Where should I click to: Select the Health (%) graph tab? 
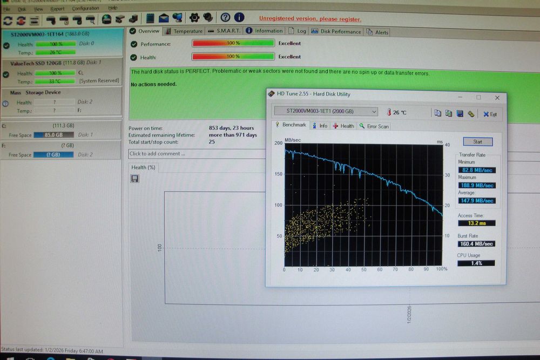pos(143,167)
